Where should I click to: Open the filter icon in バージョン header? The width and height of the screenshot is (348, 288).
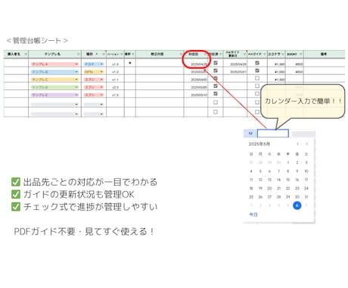click(121, 54)
